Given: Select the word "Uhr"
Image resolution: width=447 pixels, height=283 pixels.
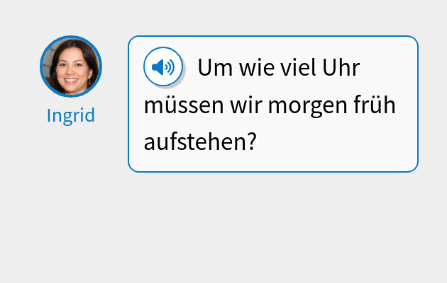Looking at the screenshot, I should 341,68.
